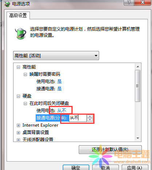Click the power options title bar icon
152x170 pixels.
pyautogui.click(x=7, y=4)
